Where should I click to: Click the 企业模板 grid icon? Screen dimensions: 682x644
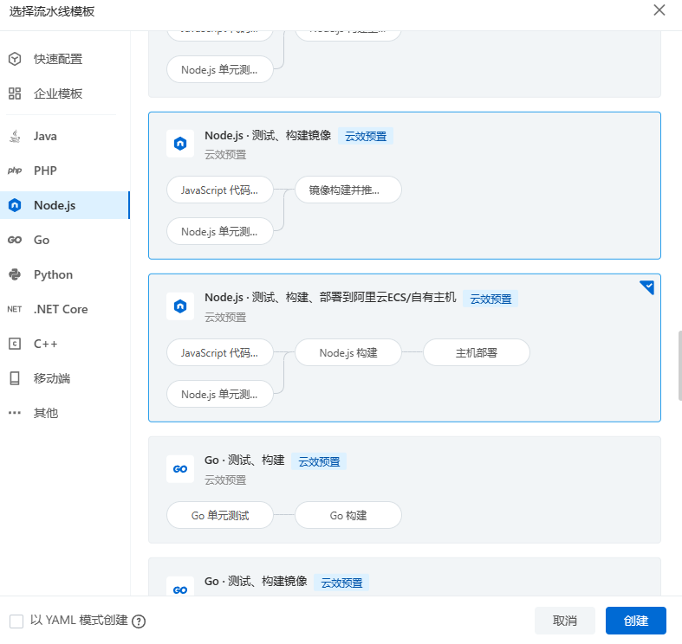15,93
